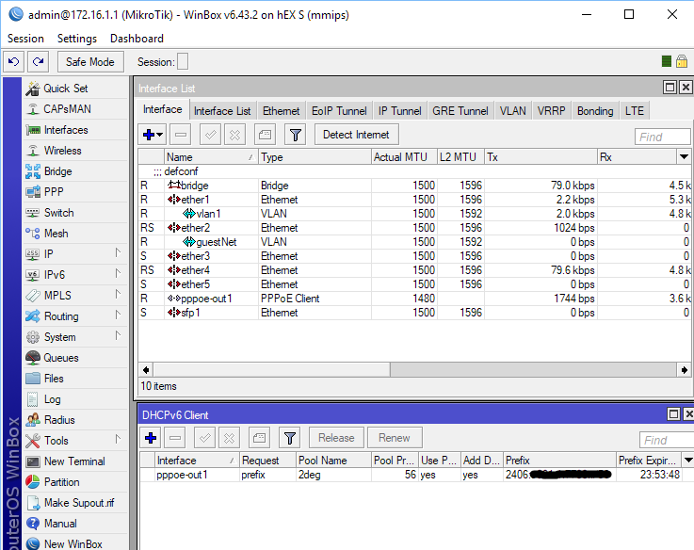Click the Undo arrow in the top toolbar
Viewport: 694px width, 550px height.
(14, 61)
